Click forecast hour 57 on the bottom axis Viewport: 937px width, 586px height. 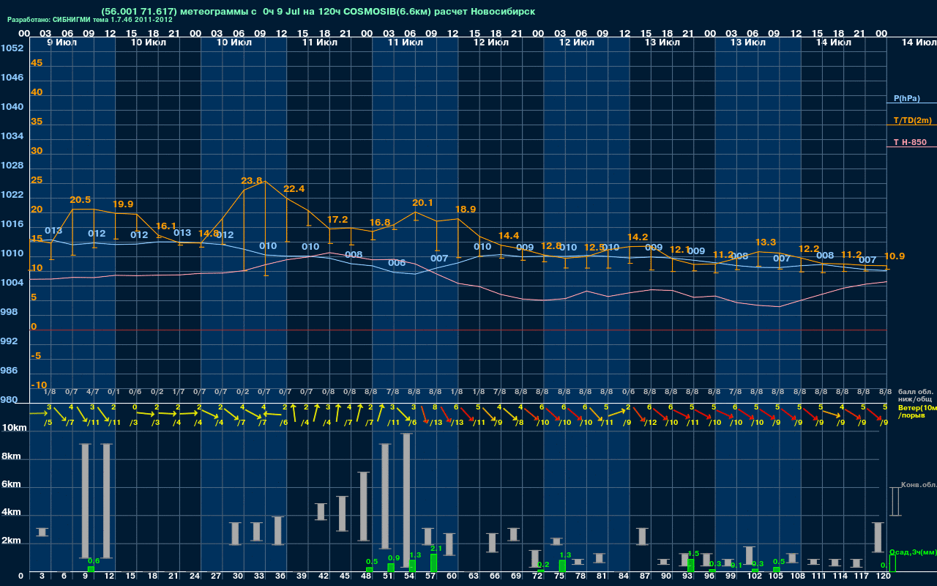click(x=430, y=576)
